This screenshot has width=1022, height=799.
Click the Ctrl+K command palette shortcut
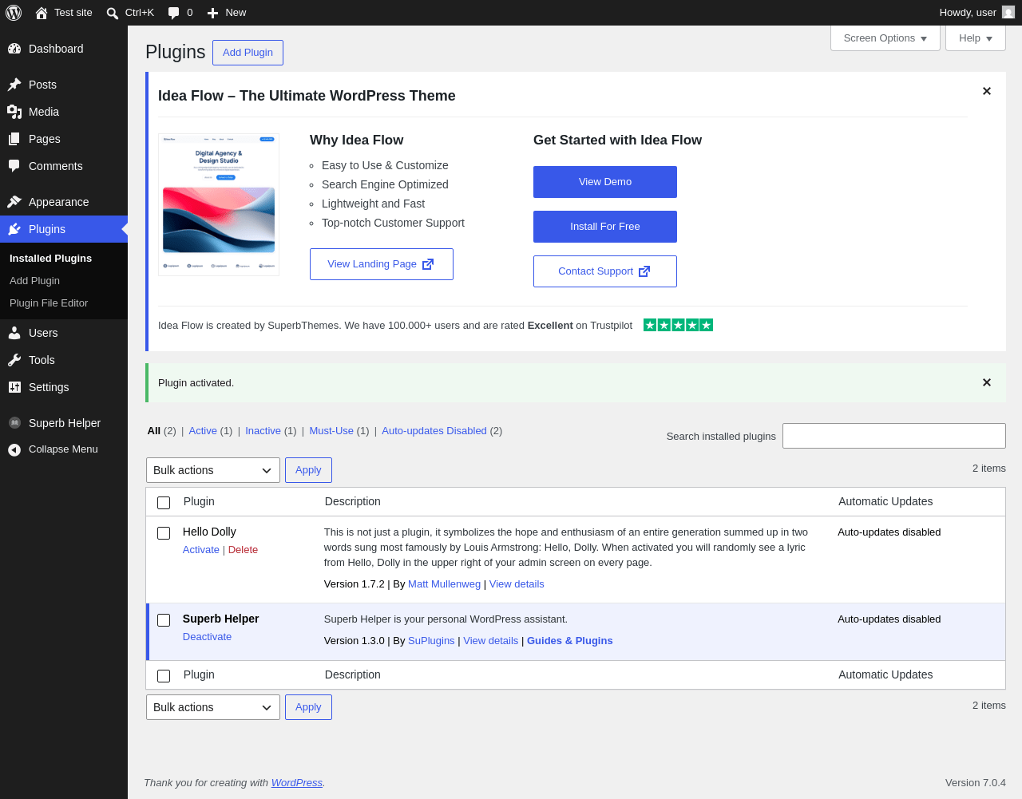point(140,13)
